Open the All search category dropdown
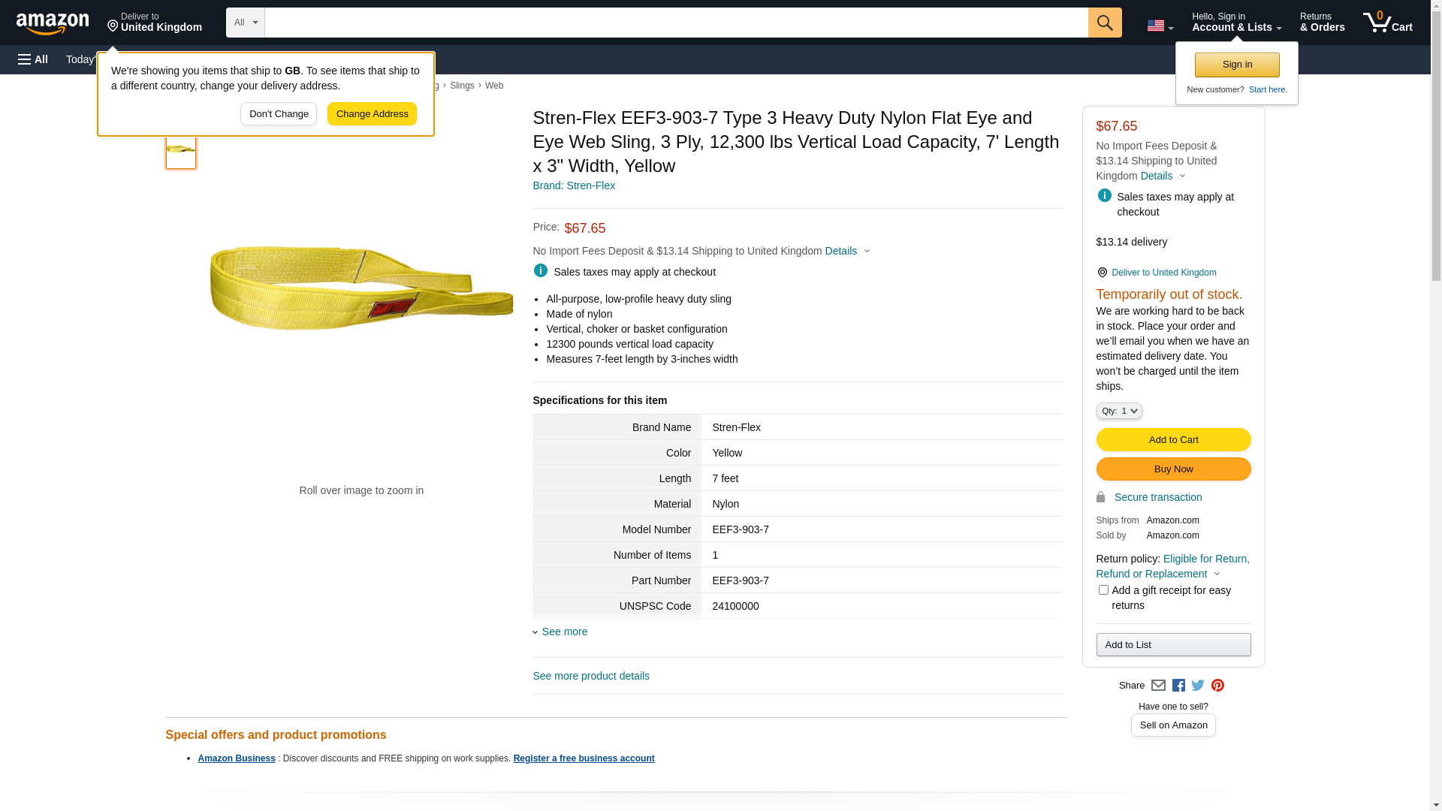This screenshot has width=1442, height=811. pyautogui.click(x=245, y=23)
